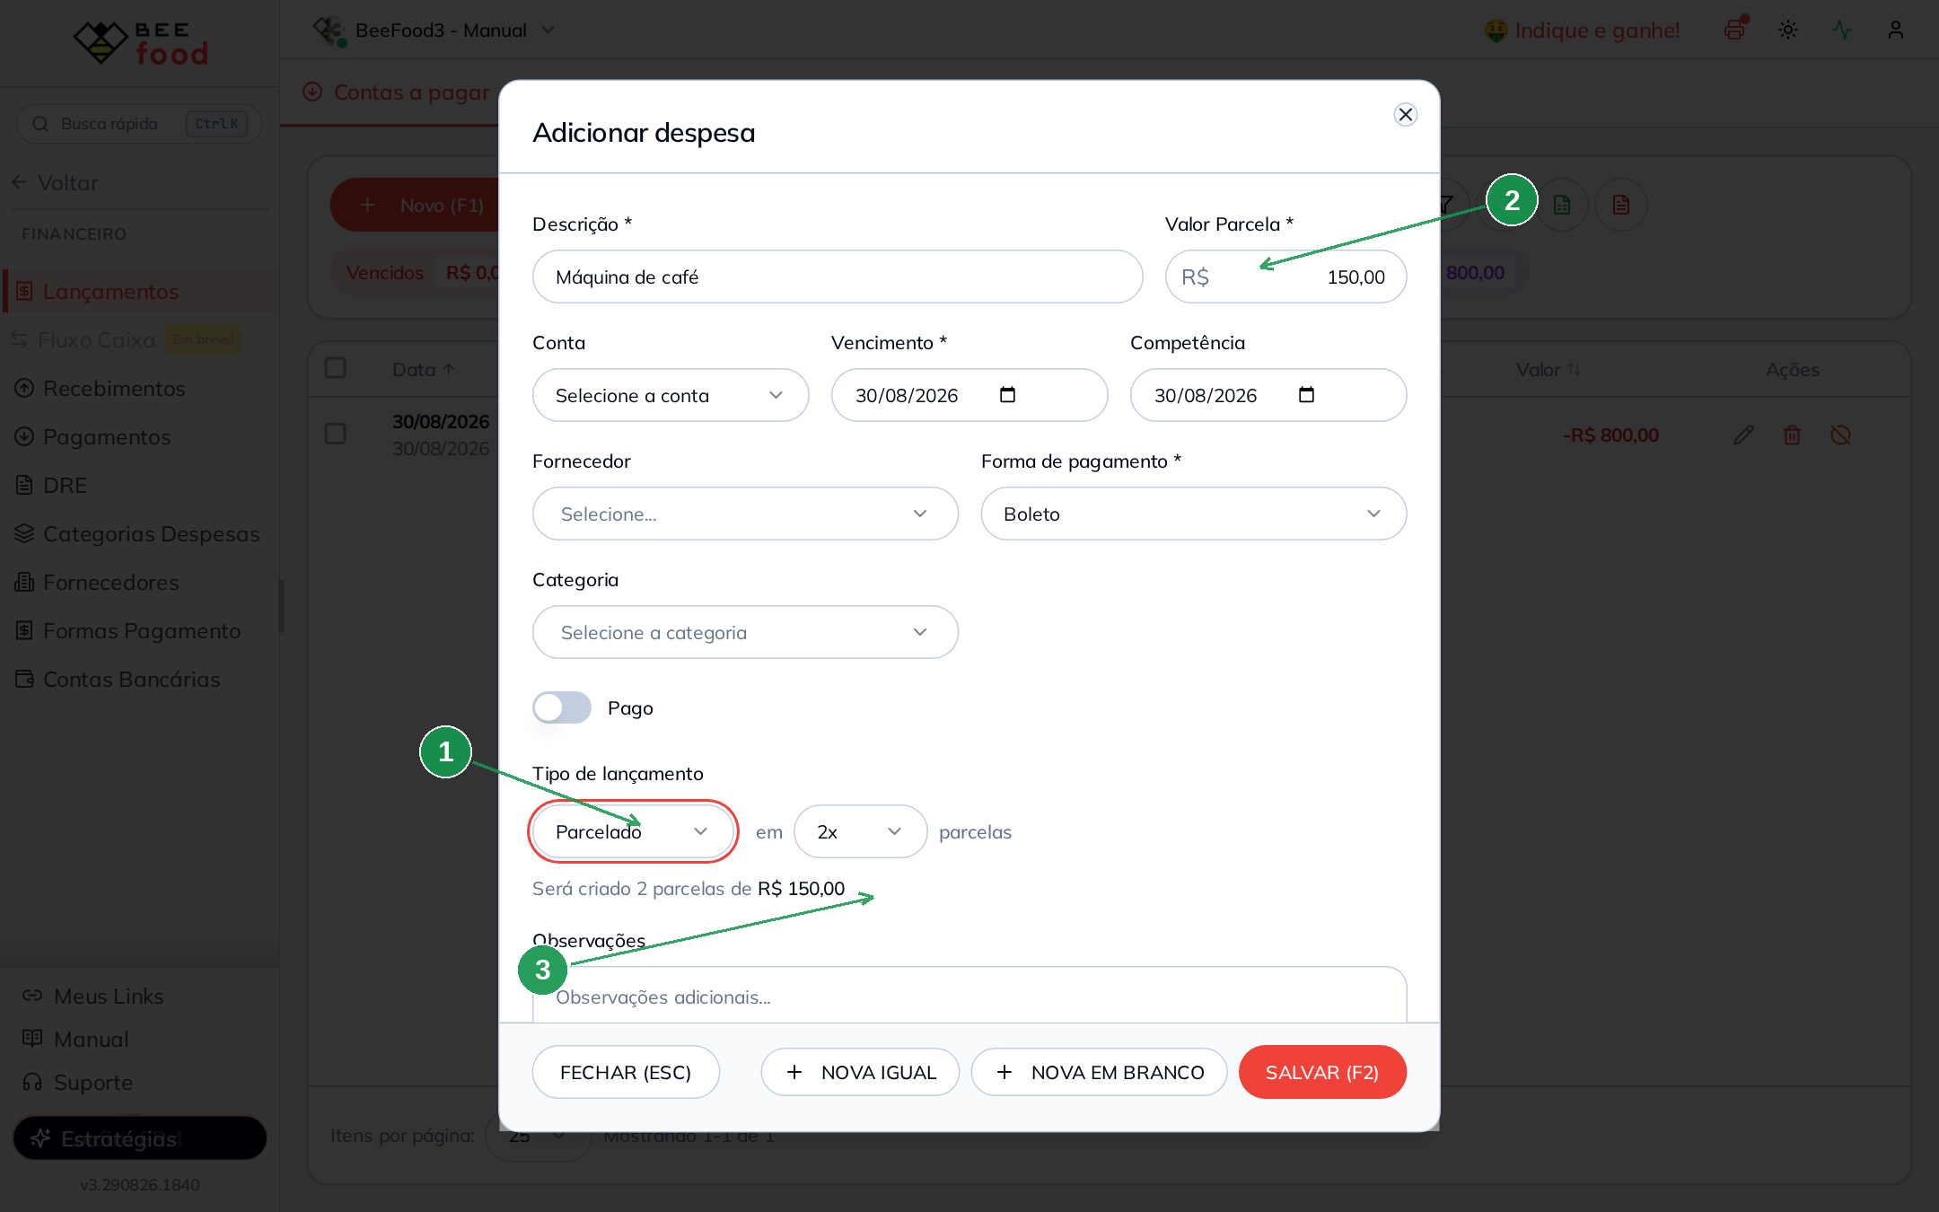Click NOVA EM BRANCO button

(x=1099, y=1072)
